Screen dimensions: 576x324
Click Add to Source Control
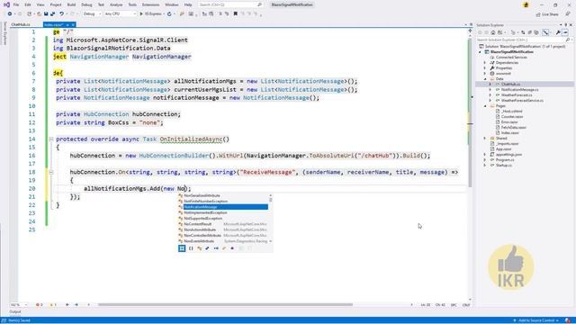[x=536, y=320]
